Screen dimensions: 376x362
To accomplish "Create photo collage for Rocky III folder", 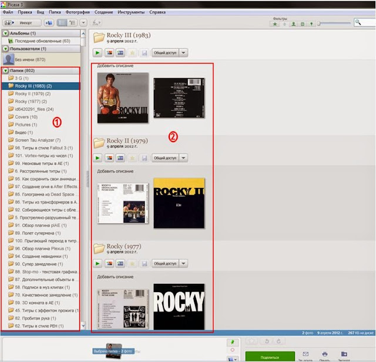I will pyautogui.click(x=109, y=53).
